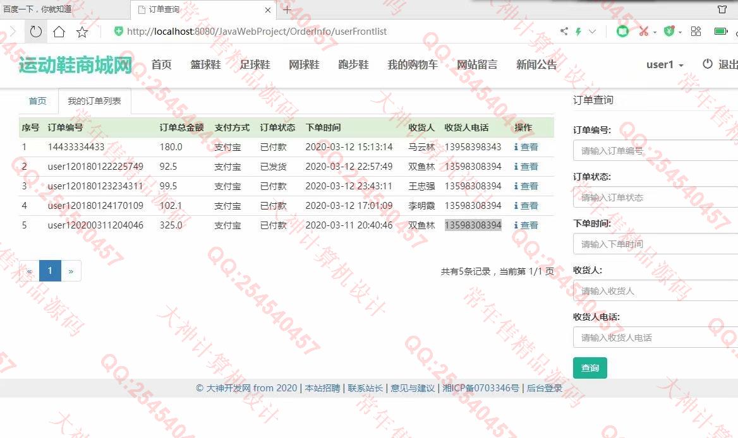Image resolution: width=738 pixels, height=438 pixels.
Task: Open dropdown arrow beside scissors icon
Action: click(x=655, y=32)
